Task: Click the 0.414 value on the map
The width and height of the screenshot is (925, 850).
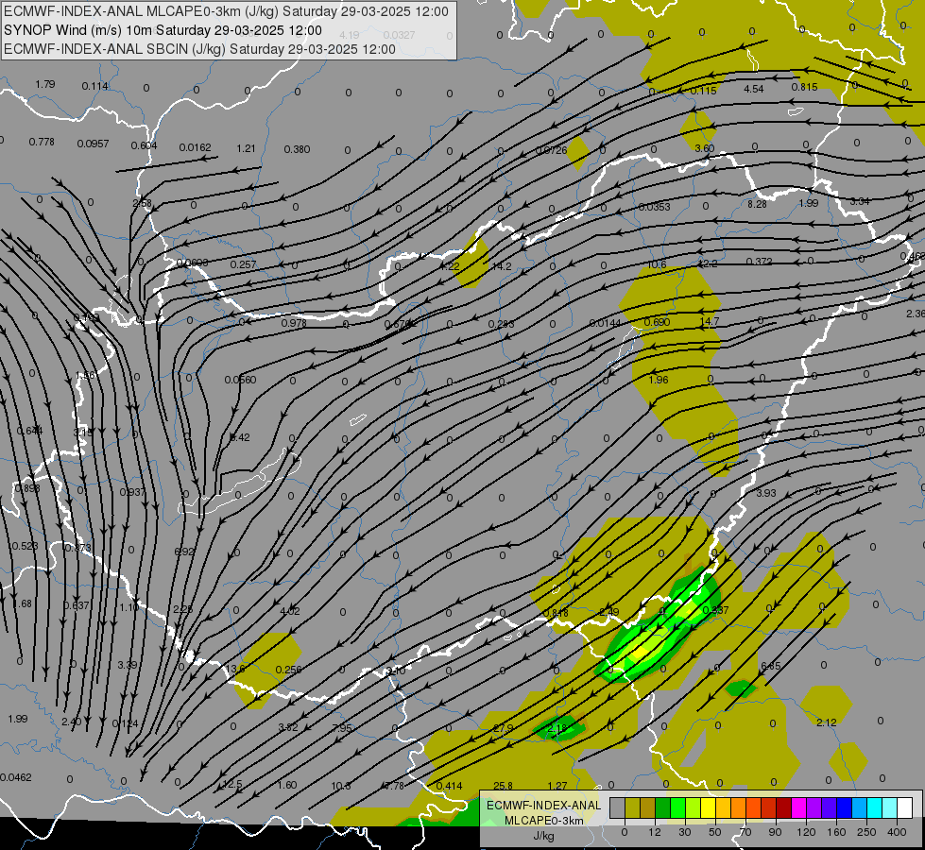Action: 450,786
